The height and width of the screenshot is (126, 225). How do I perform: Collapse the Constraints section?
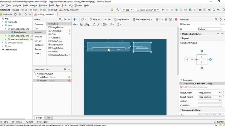181,80
